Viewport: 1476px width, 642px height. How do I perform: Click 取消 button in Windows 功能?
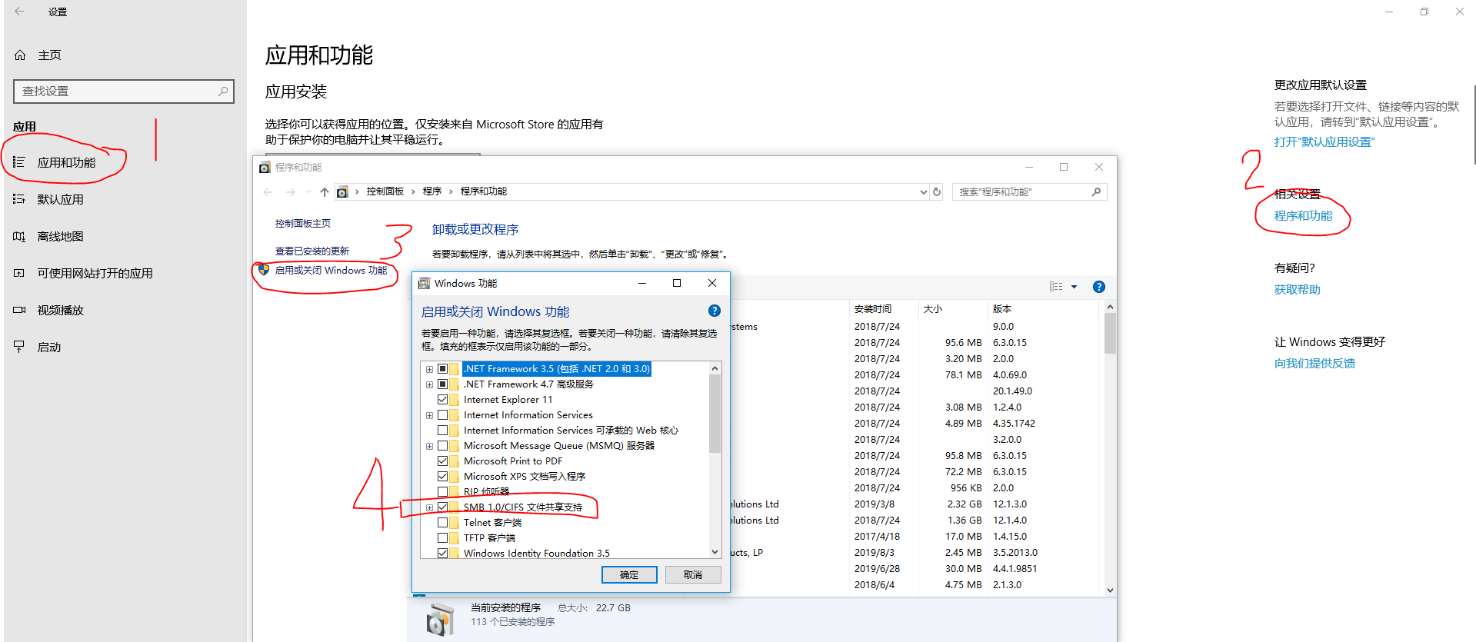coord(693,575)
